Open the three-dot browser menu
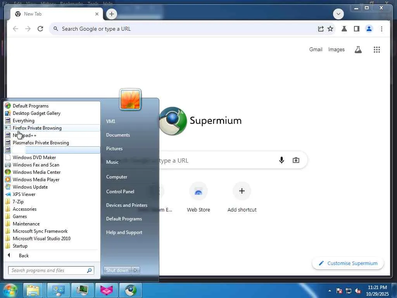The image size is (397, 298). pos(381,29)
